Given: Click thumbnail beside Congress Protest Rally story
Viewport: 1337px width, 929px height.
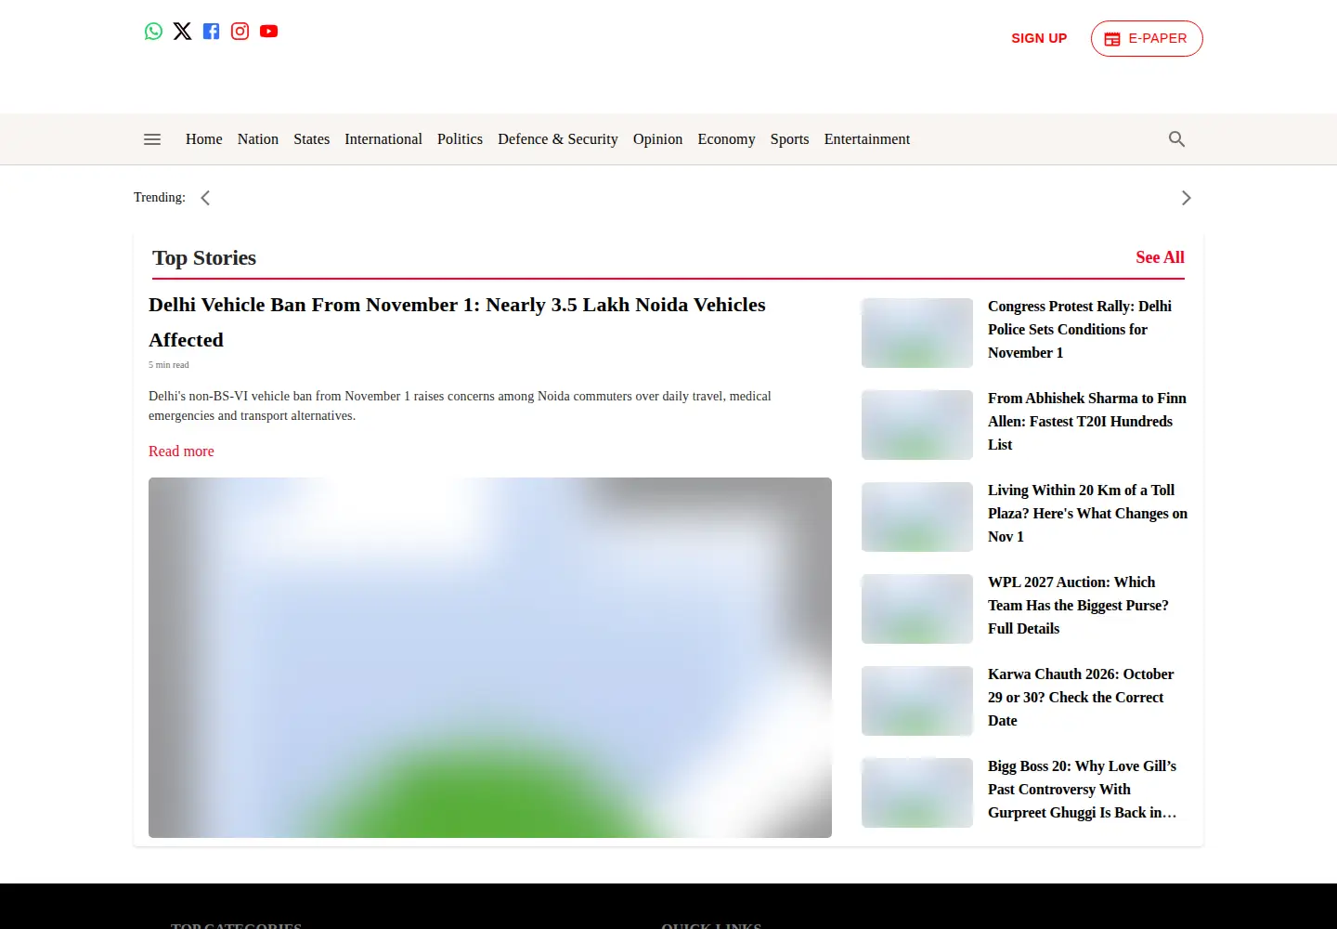Looking at the screenshot, I should click(x=917, y=333).
